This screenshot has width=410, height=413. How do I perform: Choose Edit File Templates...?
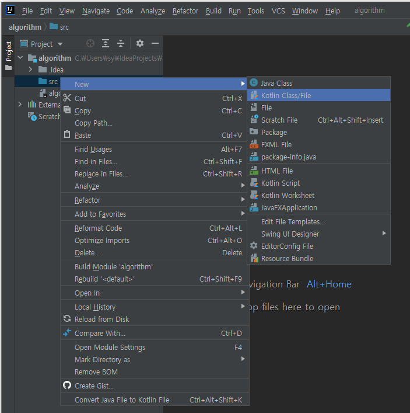[319, 221]
